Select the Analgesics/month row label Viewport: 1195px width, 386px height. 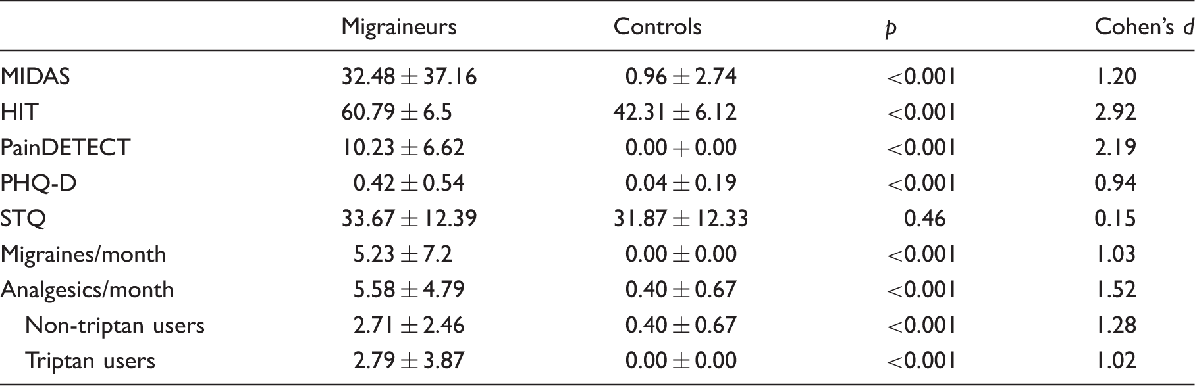pos(87,290)
